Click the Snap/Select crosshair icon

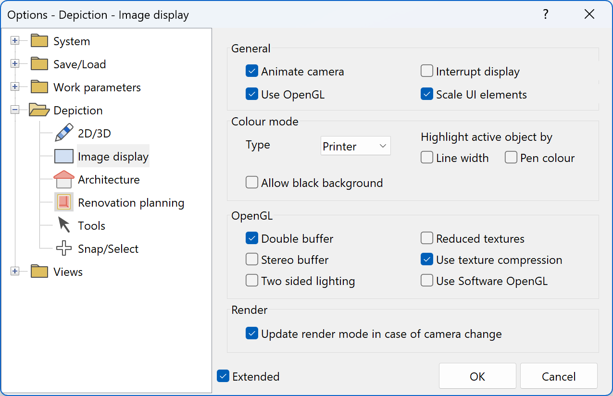pos(63,248)
